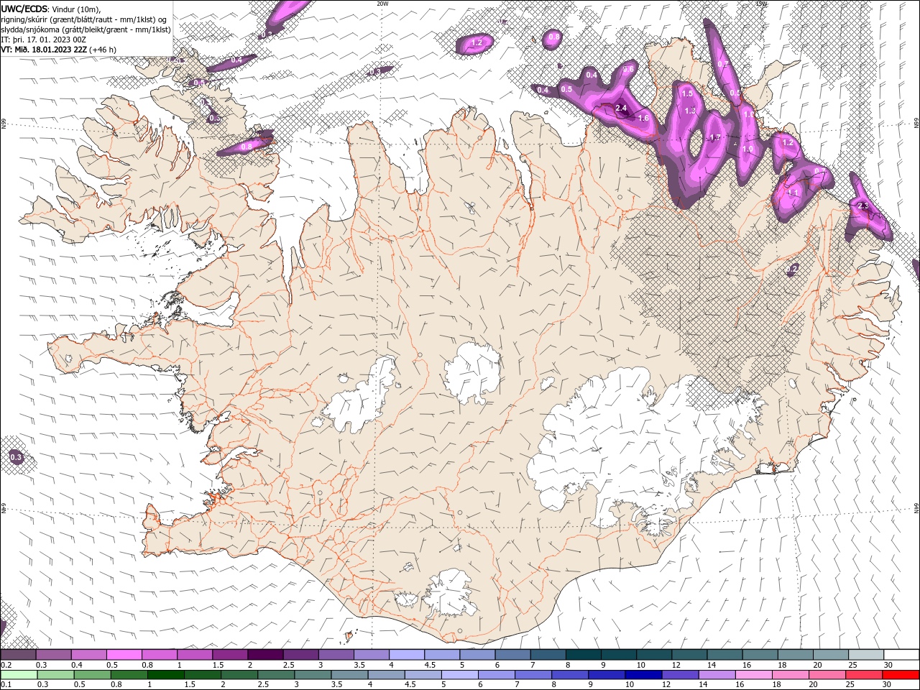Select the snow legend swatch between 3 and 3.5

pyautogui.click(x=336, y=655)
